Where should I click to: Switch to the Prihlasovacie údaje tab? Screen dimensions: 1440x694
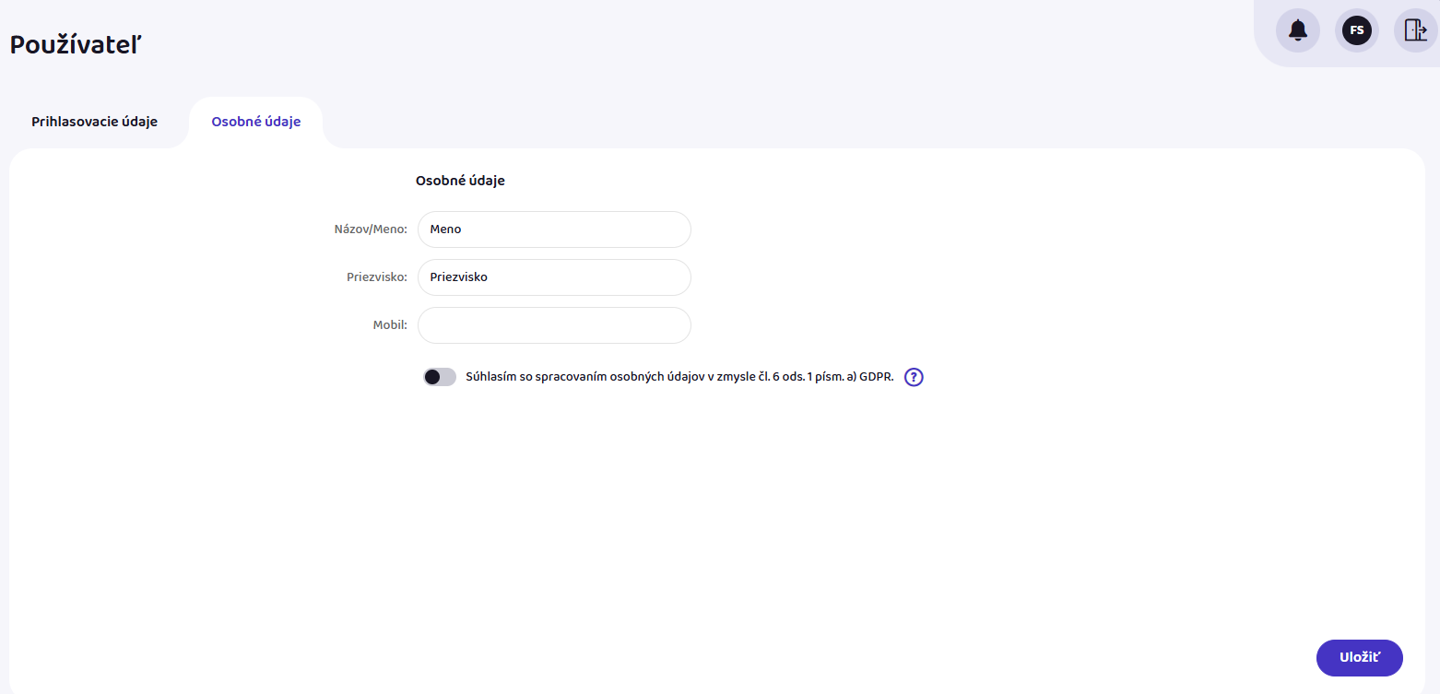(94, 122)
